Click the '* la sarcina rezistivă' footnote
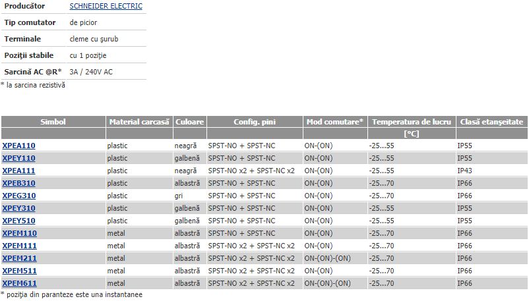The image size is (529, 301). [x=33, y=85]
